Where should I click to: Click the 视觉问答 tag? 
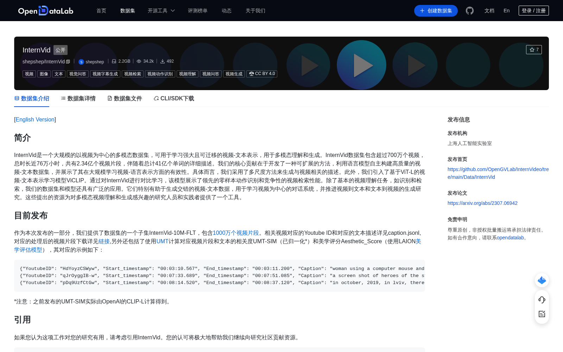(78, 74)
